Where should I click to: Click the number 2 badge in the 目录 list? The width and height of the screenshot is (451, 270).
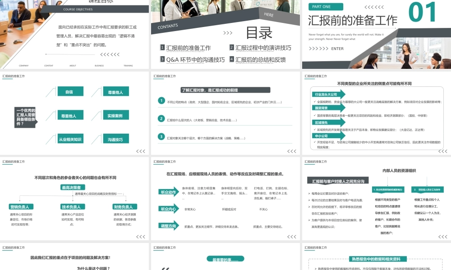231,47
